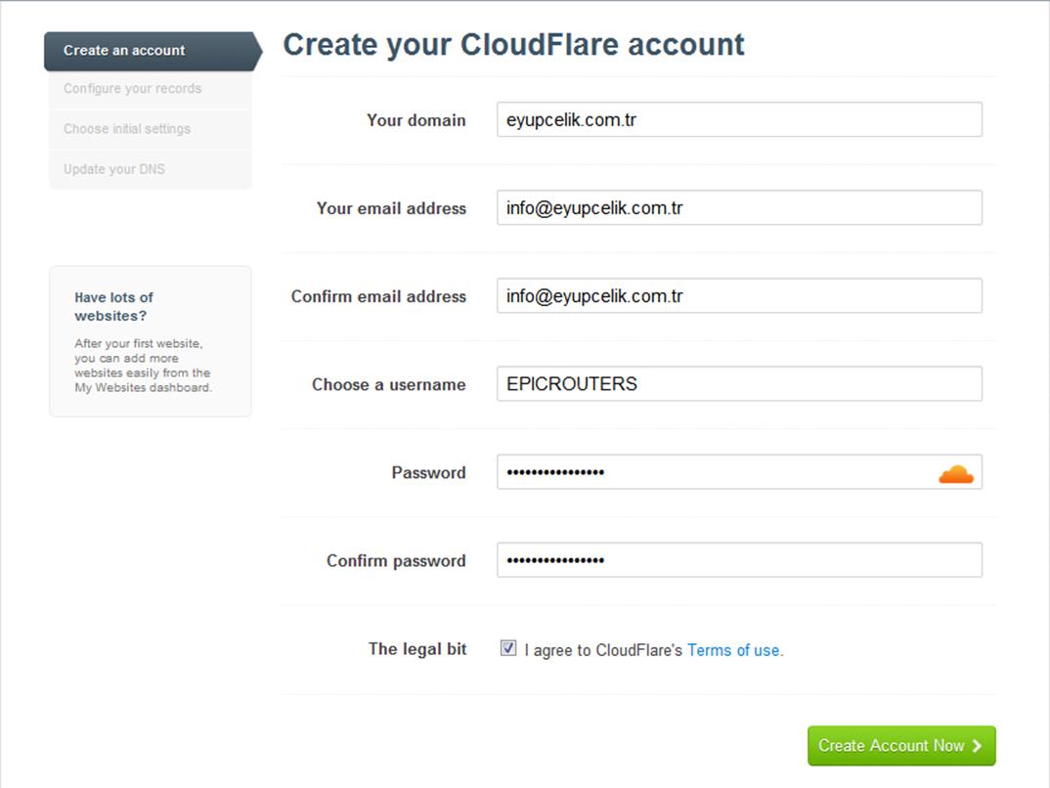Click the Password field label
This screenshot has width=1050, height=788.
[x=428, y=472]
